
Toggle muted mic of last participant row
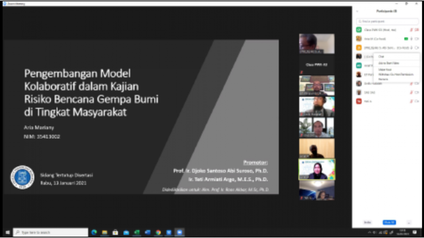pos(411,101)
